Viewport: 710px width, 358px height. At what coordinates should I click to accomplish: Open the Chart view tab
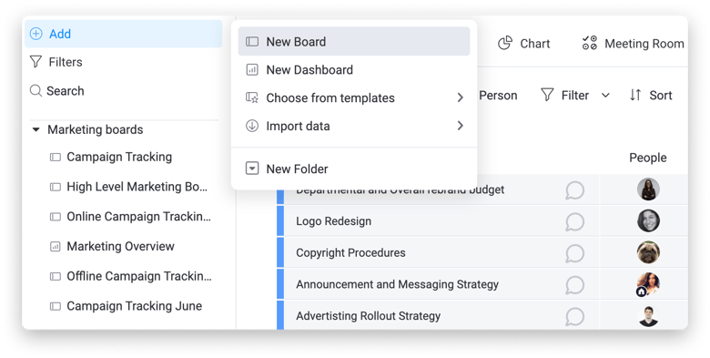[x=524, y=44]
